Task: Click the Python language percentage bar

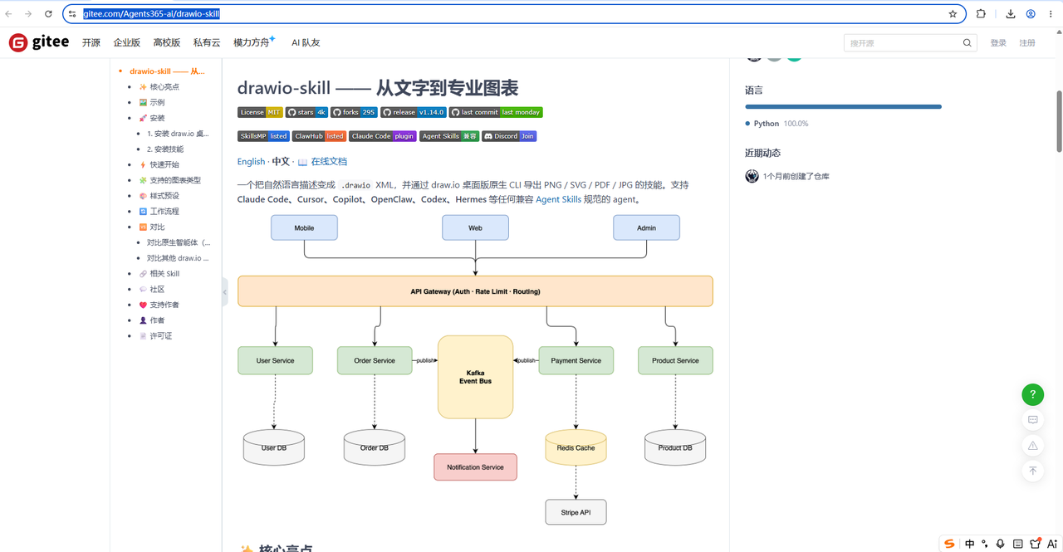Action: [x=843, y=107]
